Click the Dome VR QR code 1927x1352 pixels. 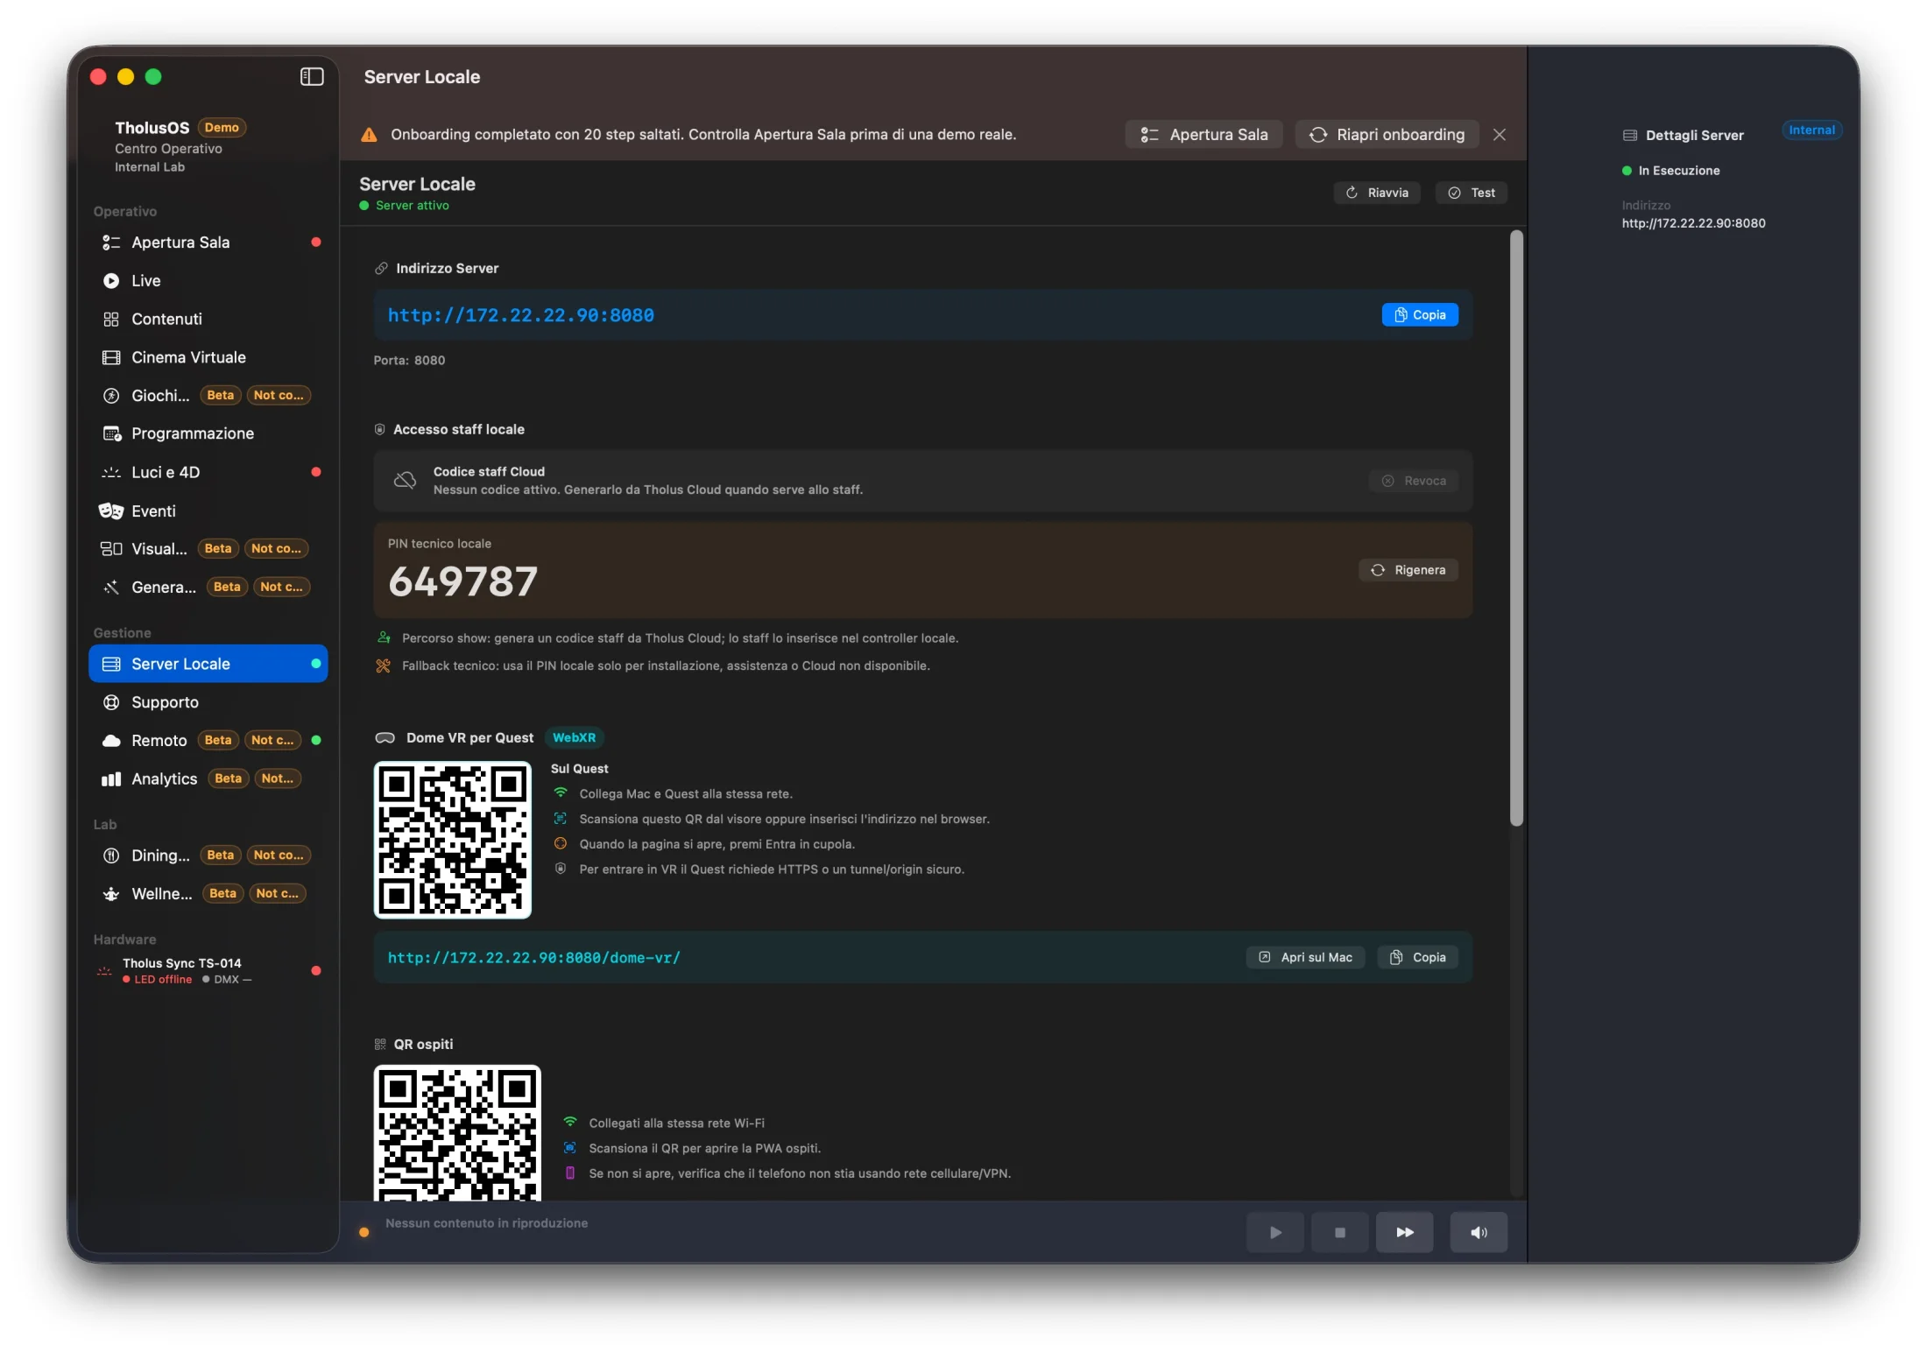(453, 840)
